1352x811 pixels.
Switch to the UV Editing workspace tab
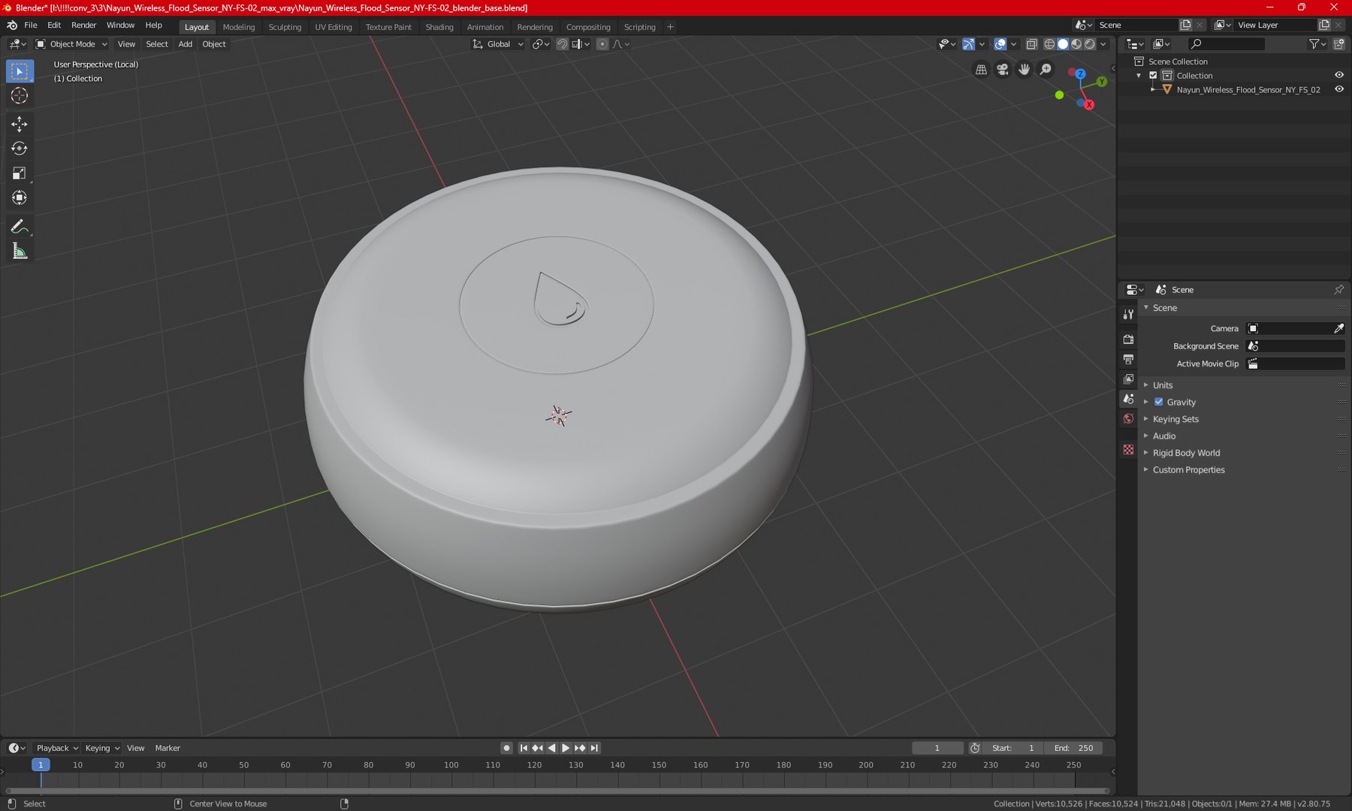[x=333, y=27]
